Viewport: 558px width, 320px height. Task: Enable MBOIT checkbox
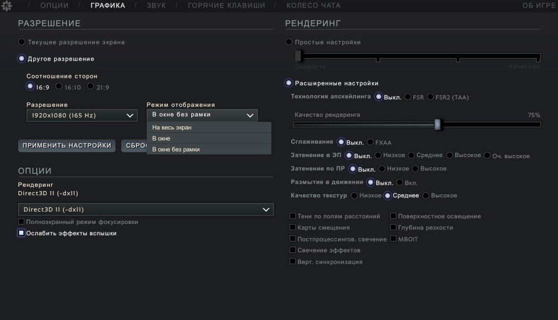(x=393, y=238)
